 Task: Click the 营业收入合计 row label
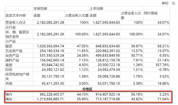pos(16,22)
